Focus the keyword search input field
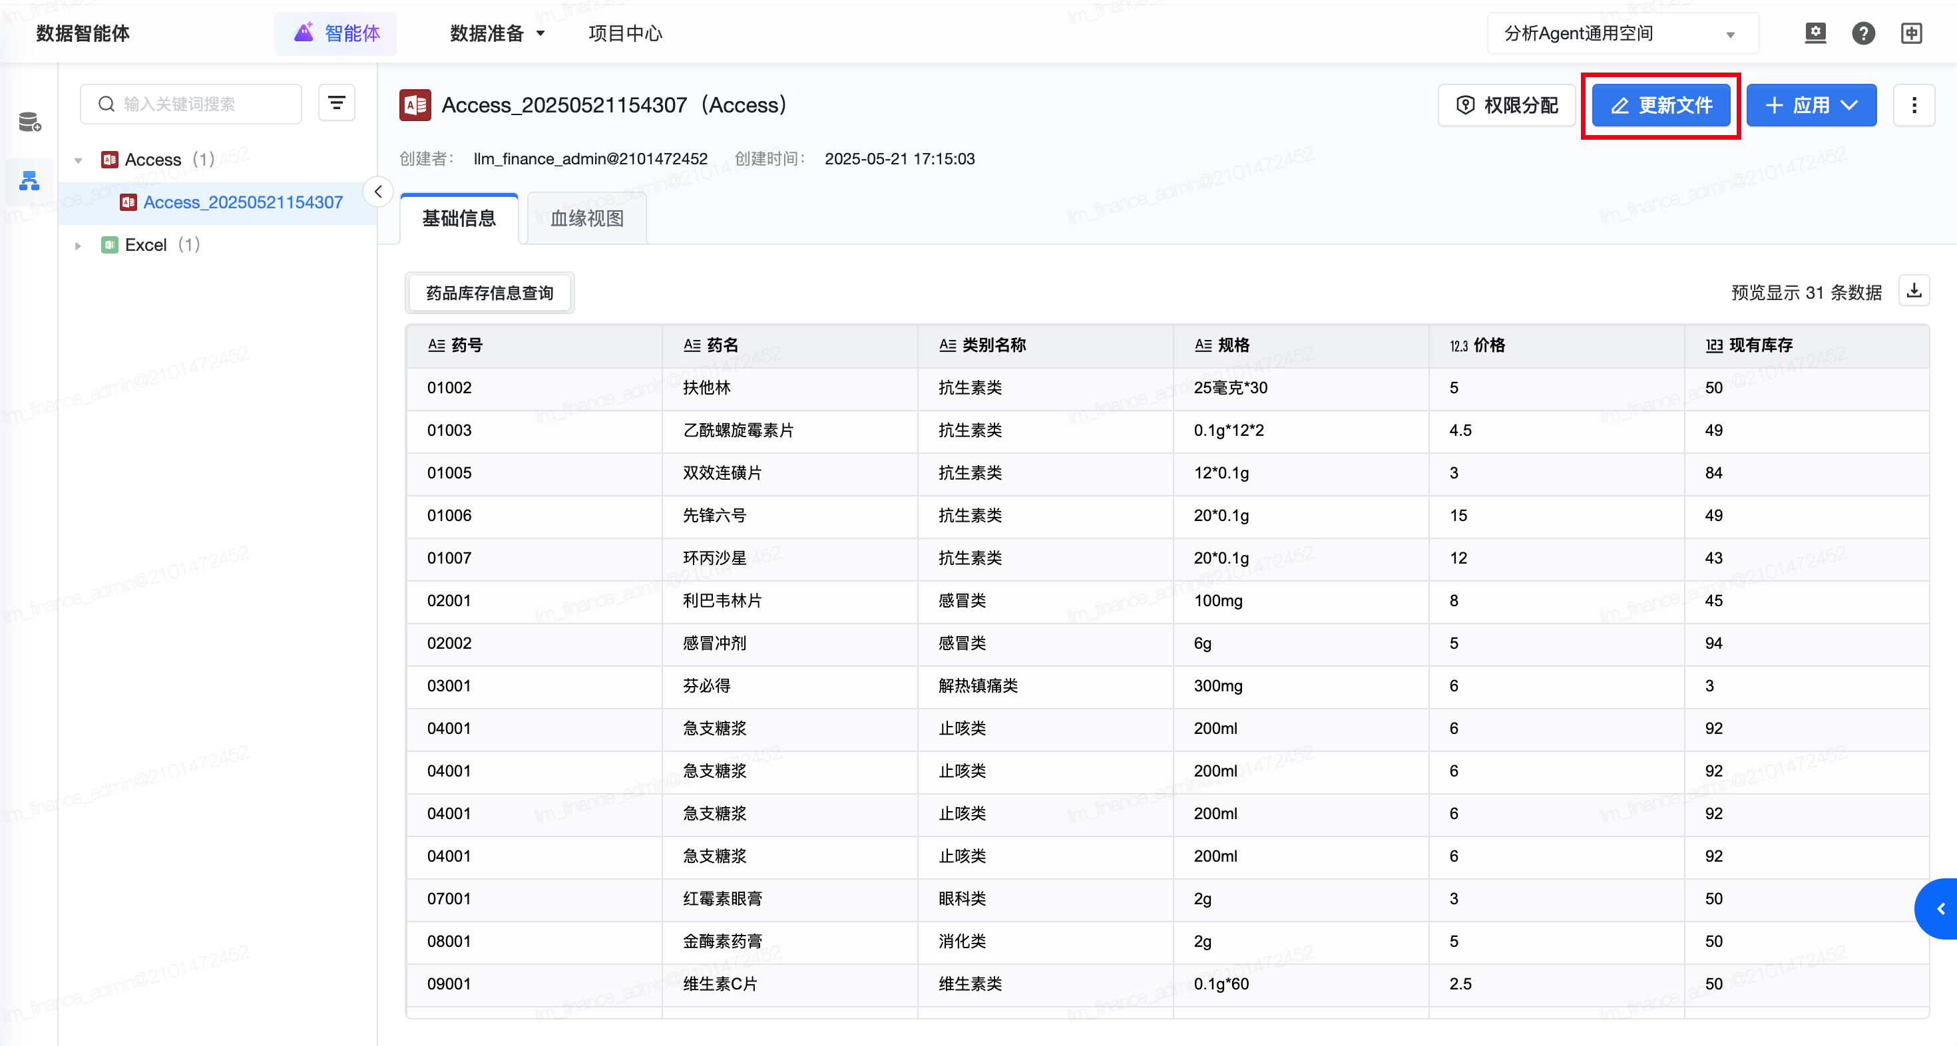The image size is (1957, 1046). click(x=190, y=103)
